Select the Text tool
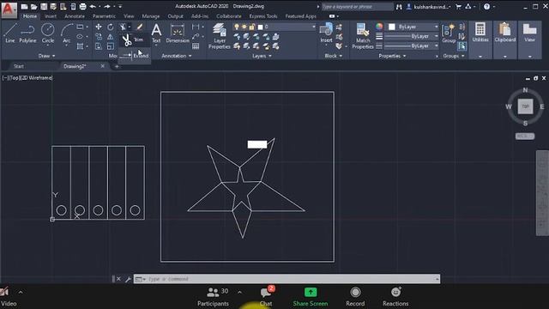549x309 pixels. [x=156, y=33]
